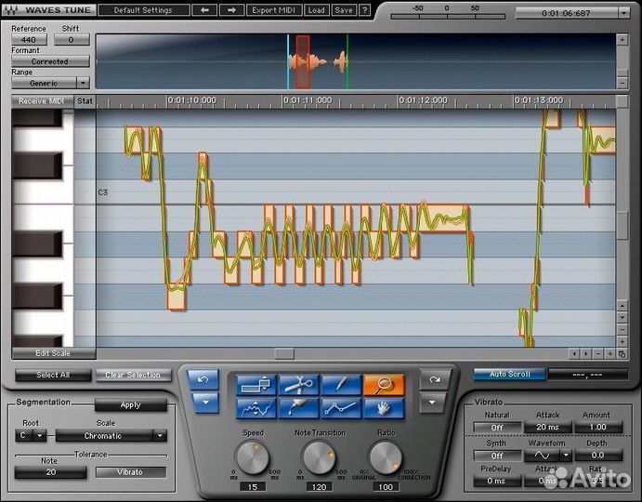This screenshot has height=502, width=642.
Task: Click Apply in Segmentation
Action: [131, 405]
